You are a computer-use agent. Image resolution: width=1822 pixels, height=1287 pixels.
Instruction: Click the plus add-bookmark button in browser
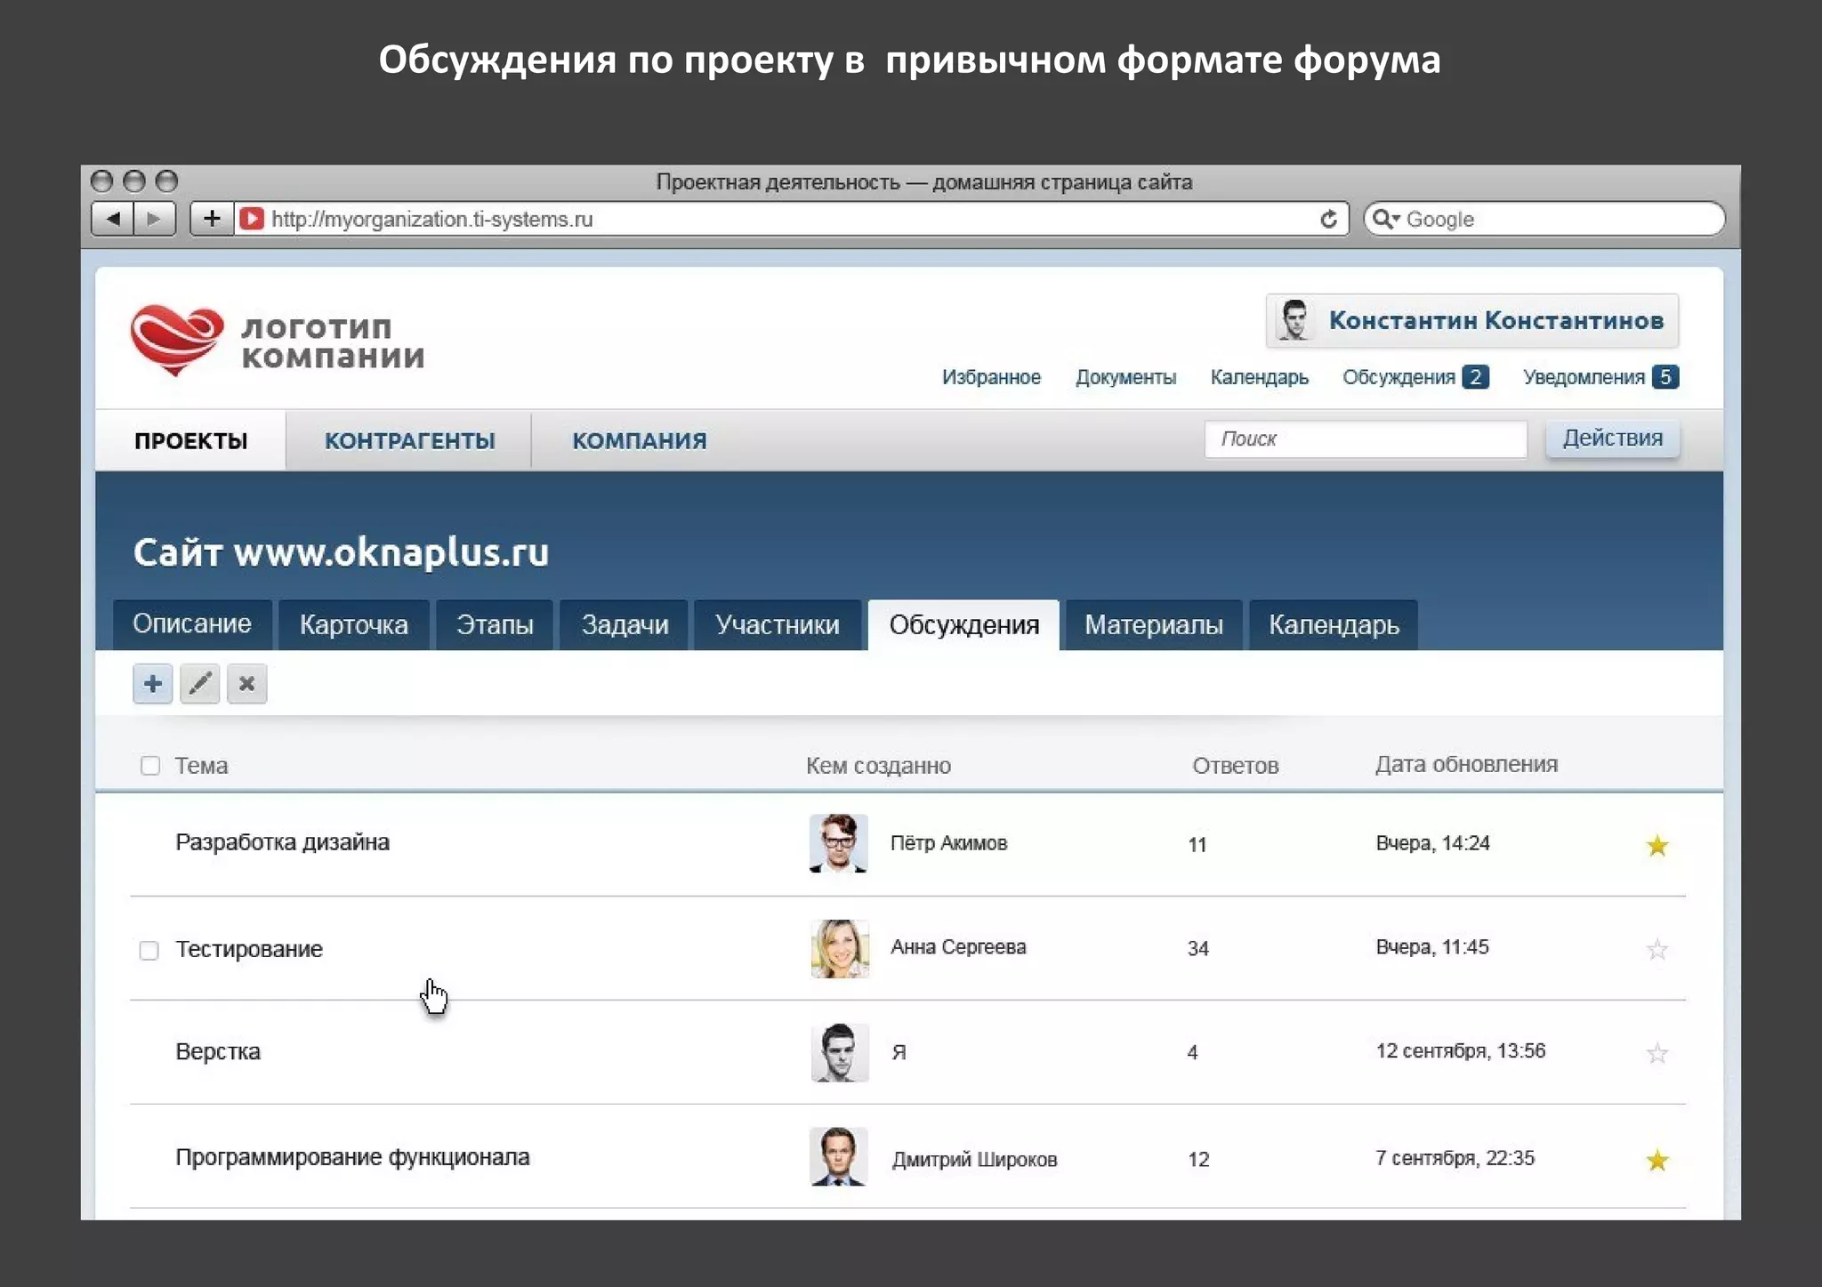[x=212, y=219]
